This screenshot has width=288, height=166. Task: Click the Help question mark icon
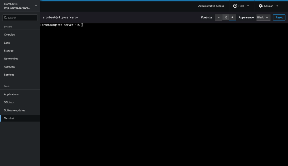235,6
